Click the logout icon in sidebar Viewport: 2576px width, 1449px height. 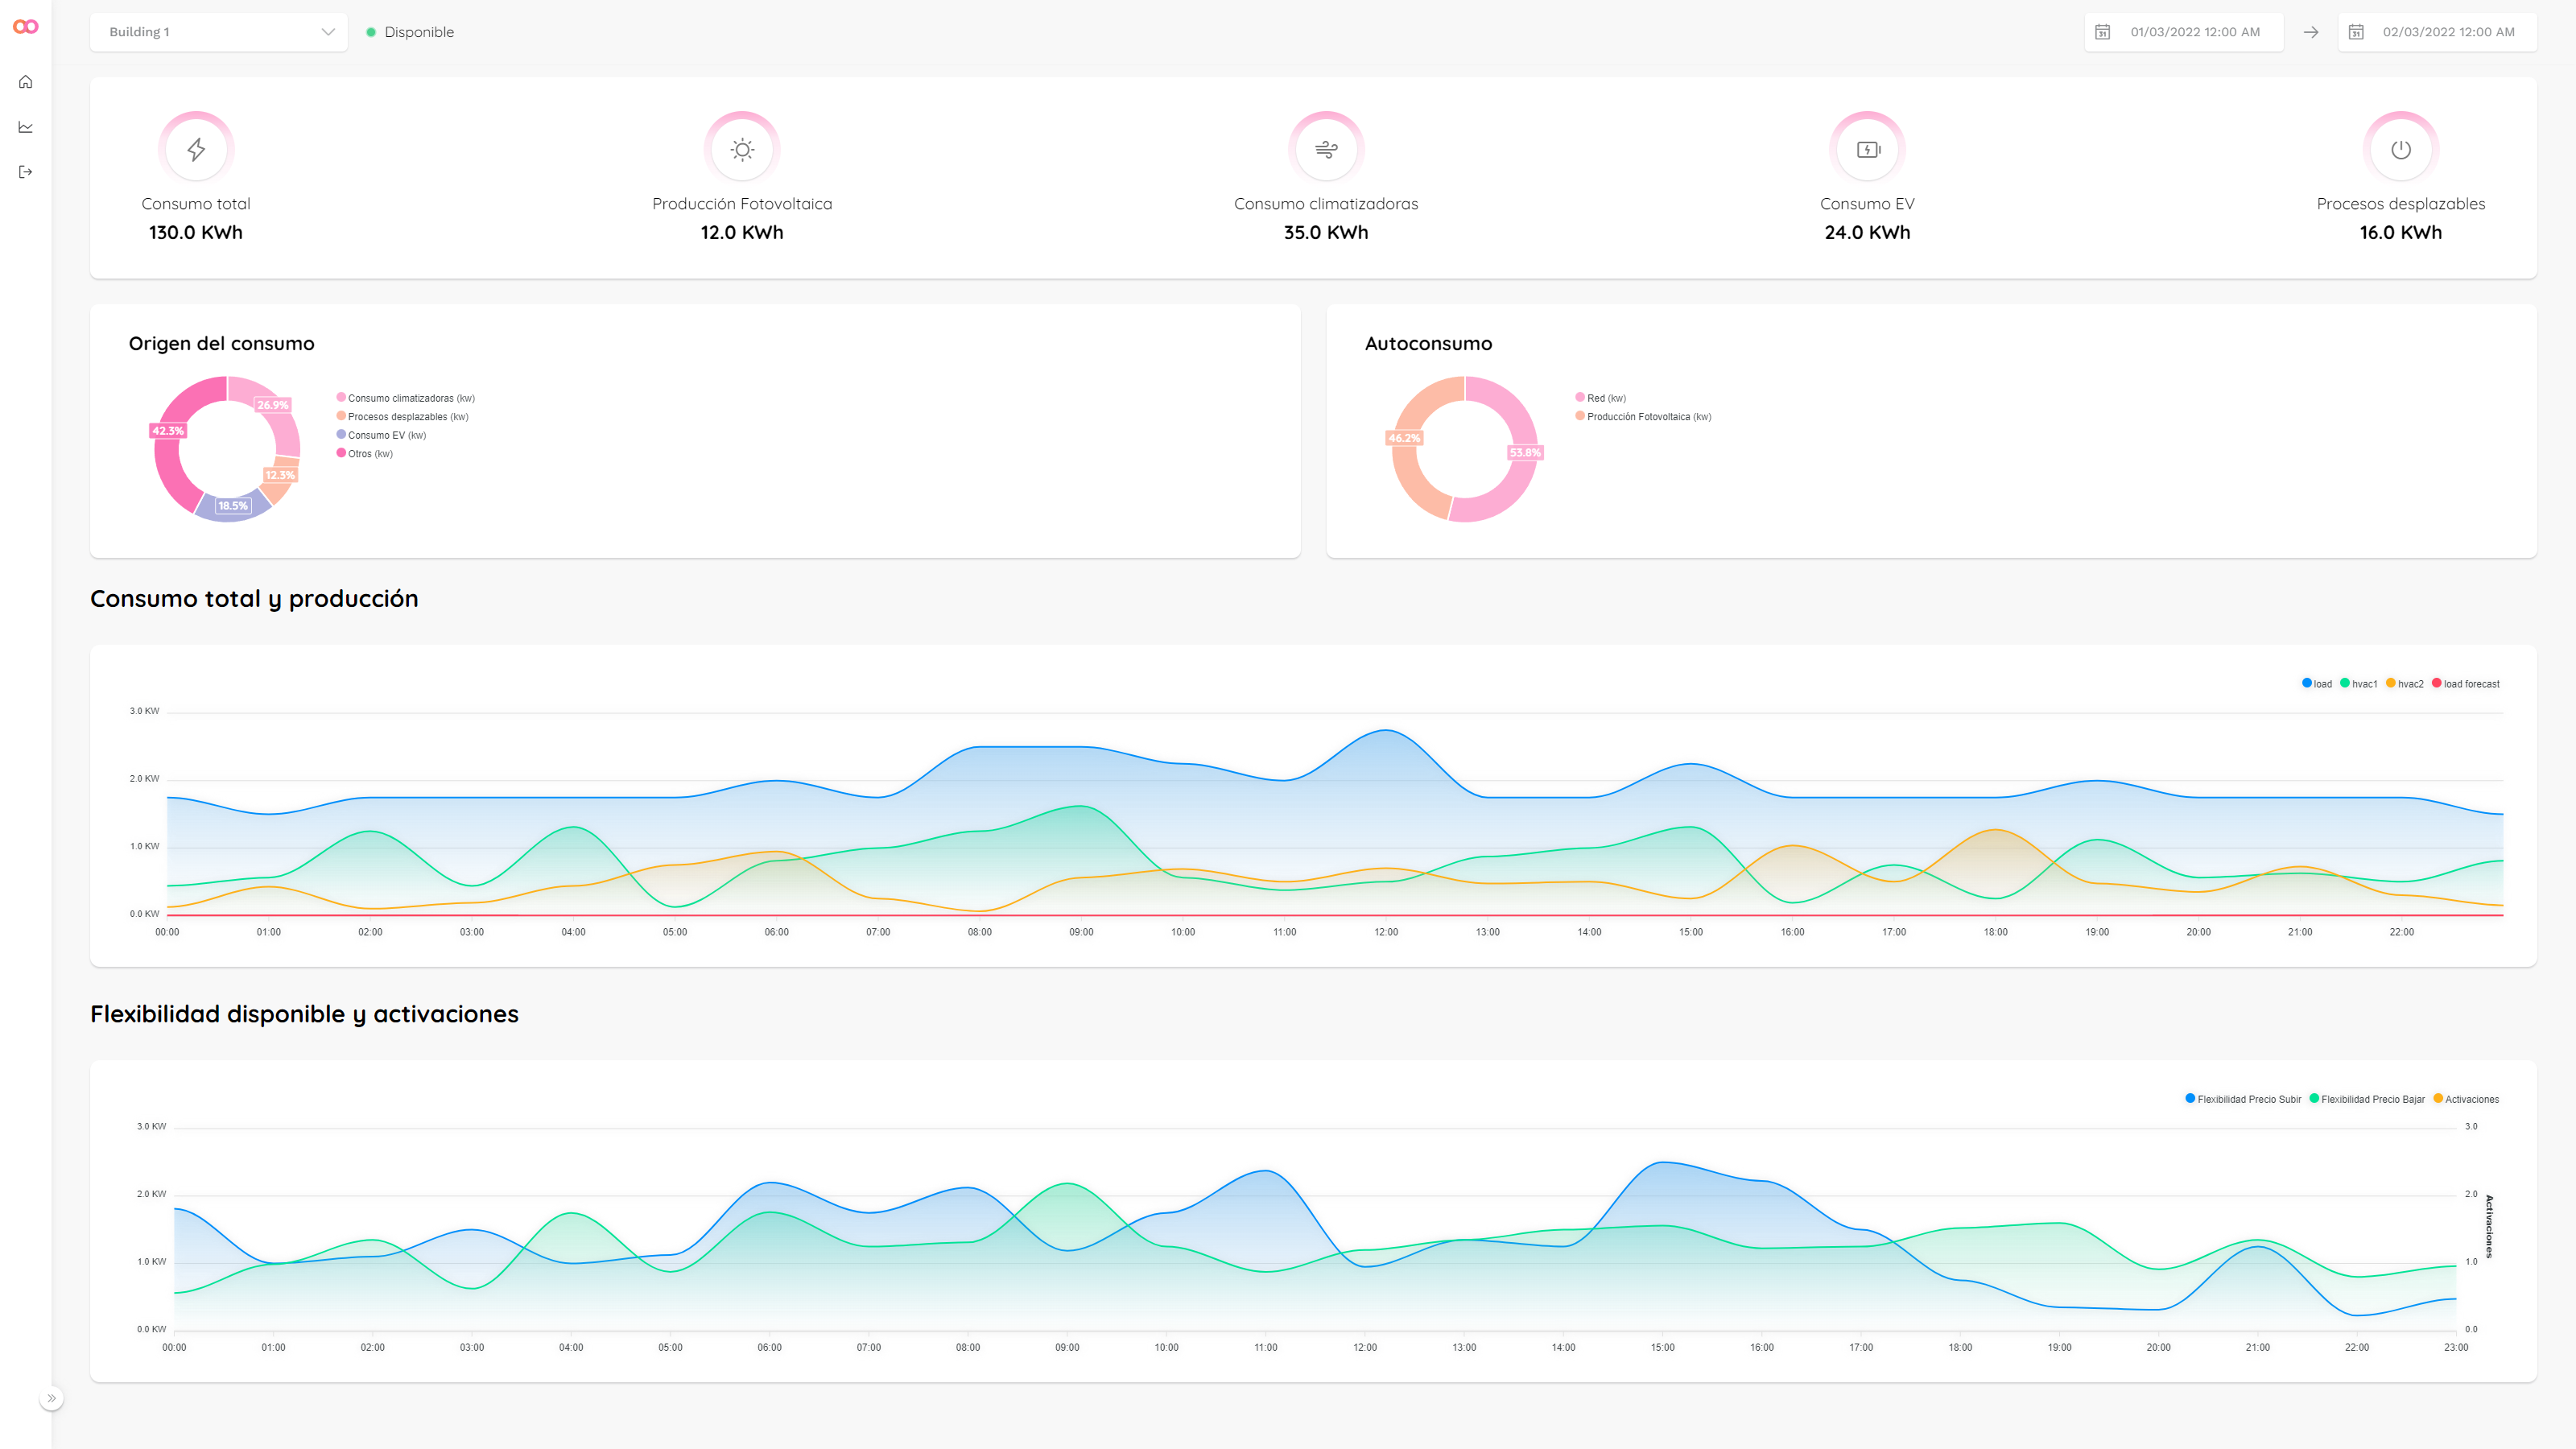pyautogui.click(x=26, y=172)
